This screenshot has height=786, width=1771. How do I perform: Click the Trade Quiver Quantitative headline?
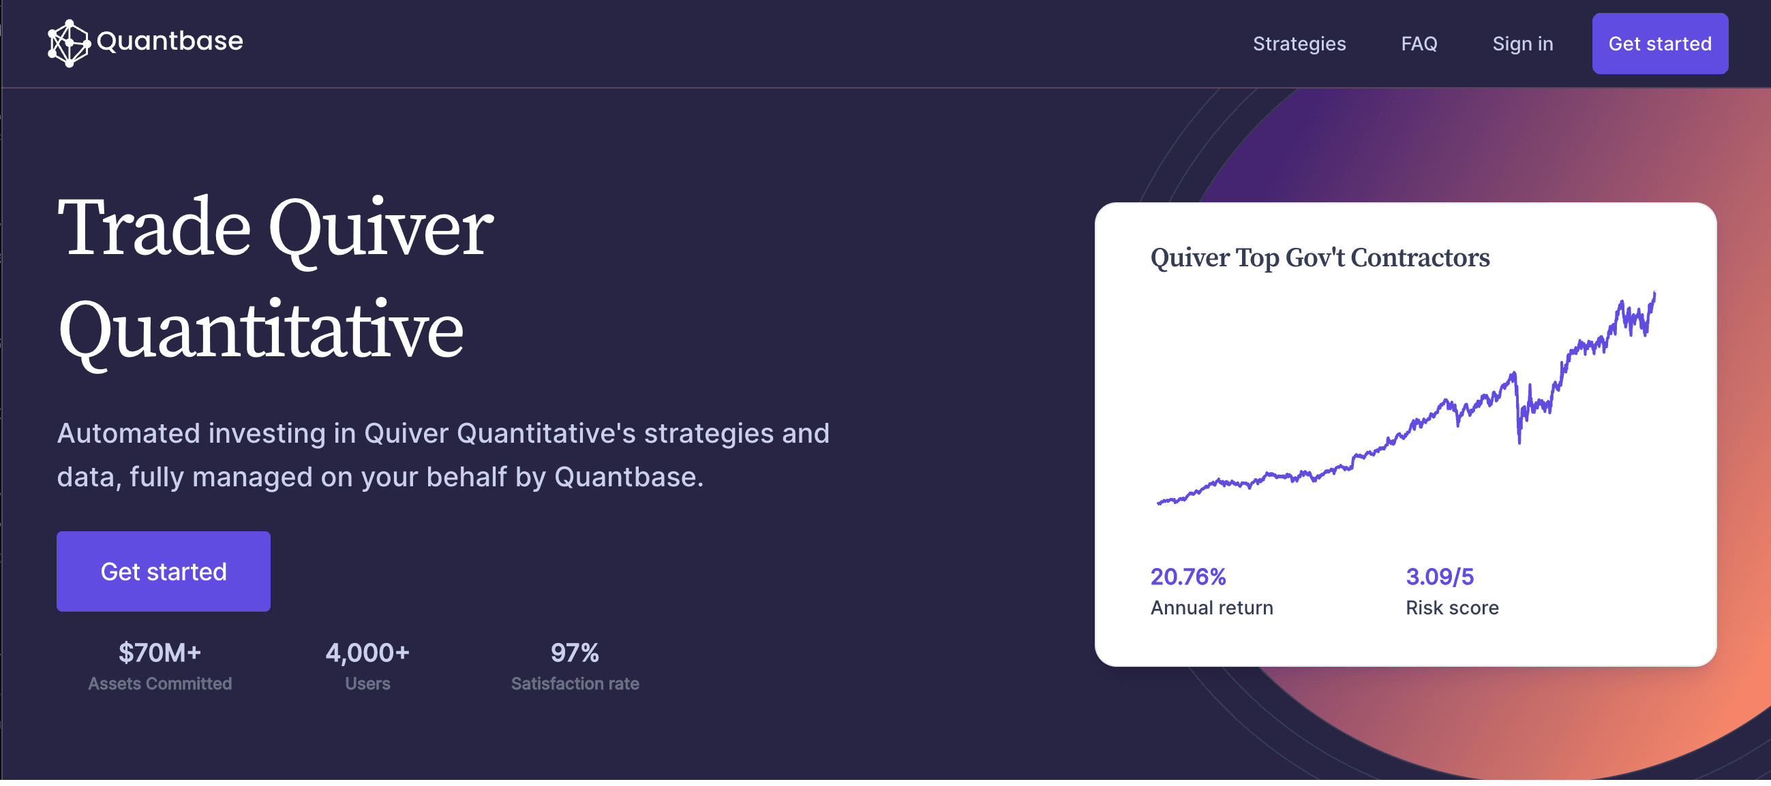[275, 279]
